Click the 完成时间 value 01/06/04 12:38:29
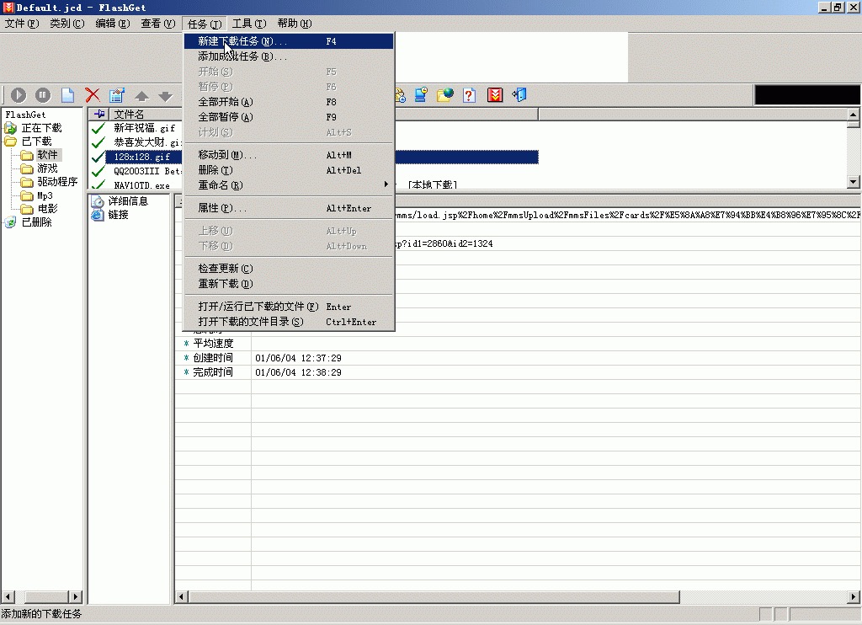The height and width of the screenshot is (625, 862). pyautogui.click(x=298, y=373)
